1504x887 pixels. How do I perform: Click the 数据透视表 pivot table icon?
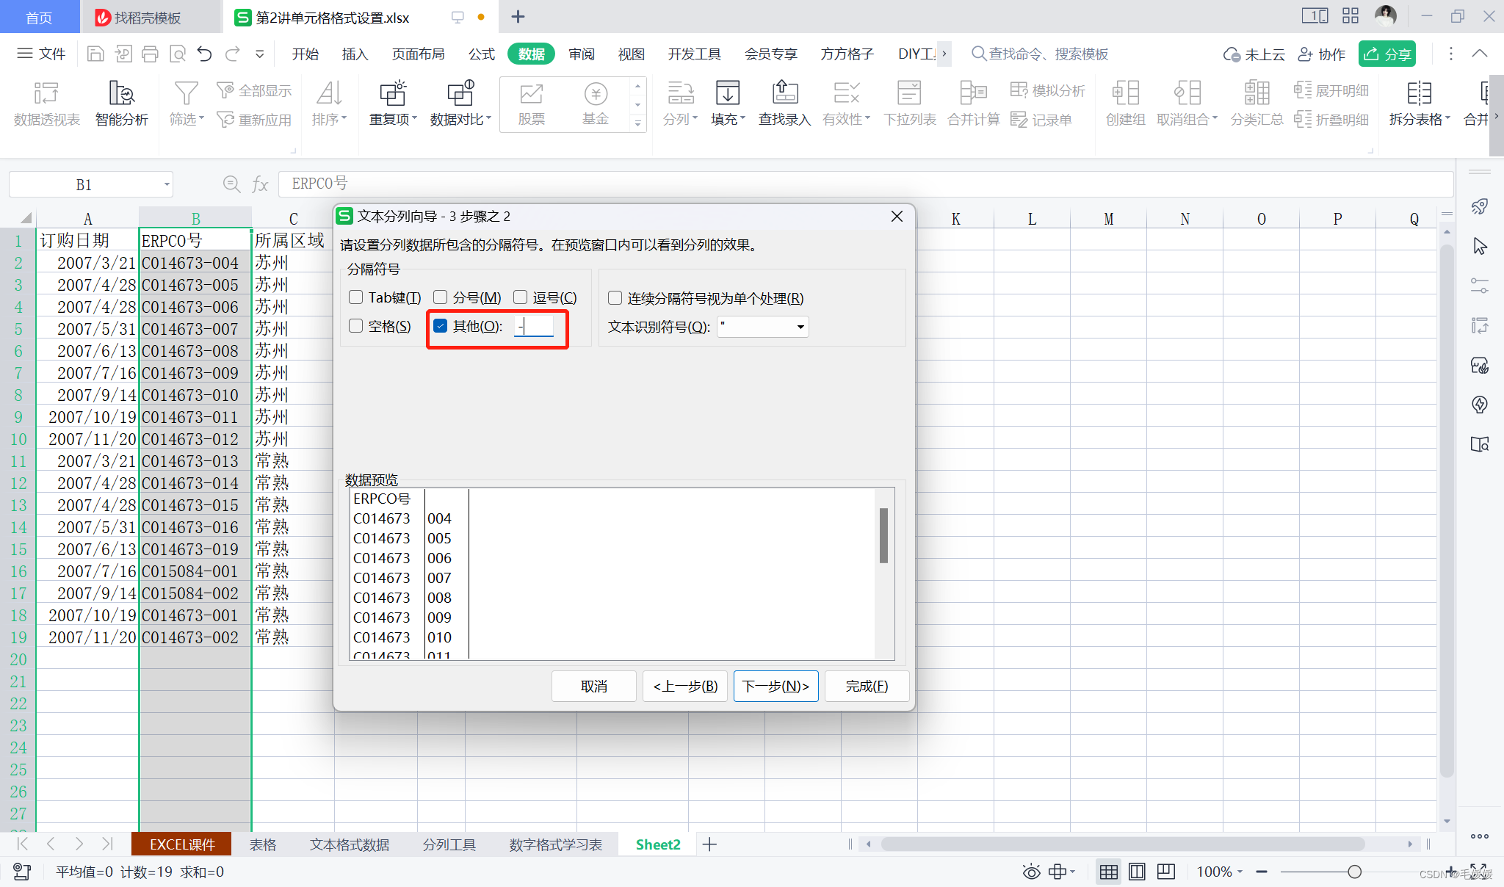coord(46,94)
